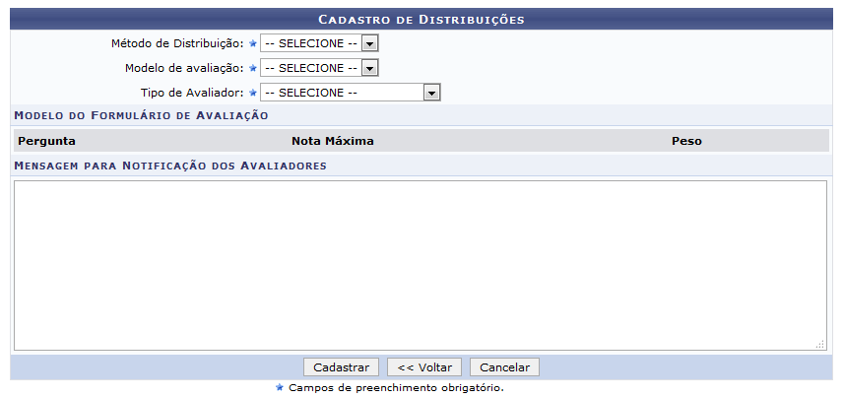
Task: Click the required star beside Método de Distribuição
Action: pyautogui.click(x=253, y=44)
